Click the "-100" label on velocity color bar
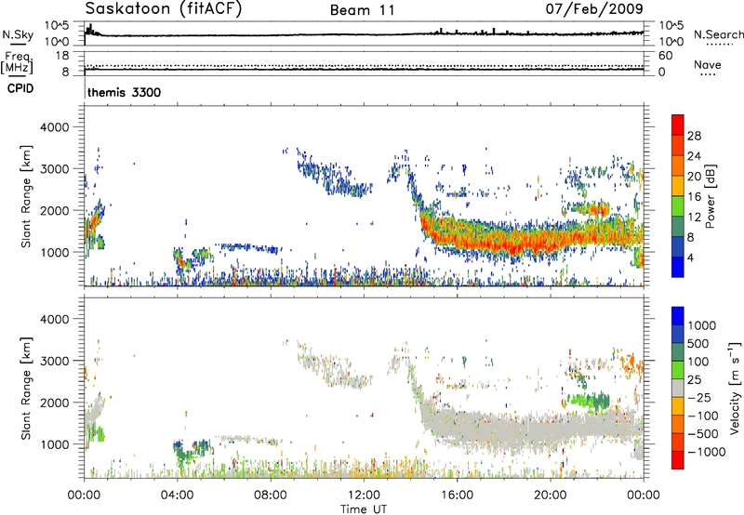The width and height of the screenshot is (744, 515). pos(703,416)
